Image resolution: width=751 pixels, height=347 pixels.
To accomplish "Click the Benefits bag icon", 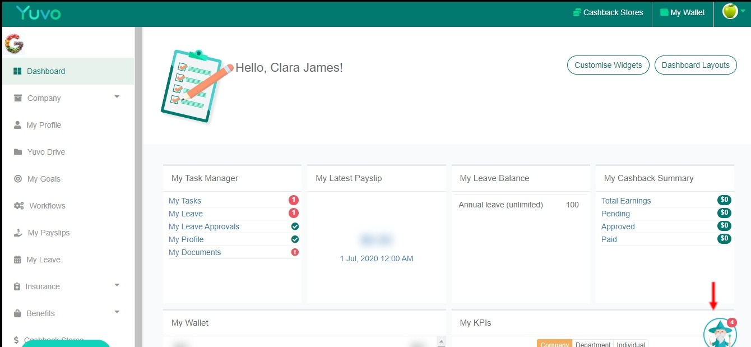I will click(17, 313).
